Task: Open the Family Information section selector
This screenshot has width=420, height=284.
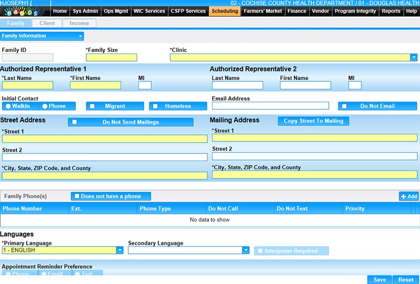Action: [x=42, y=36]
